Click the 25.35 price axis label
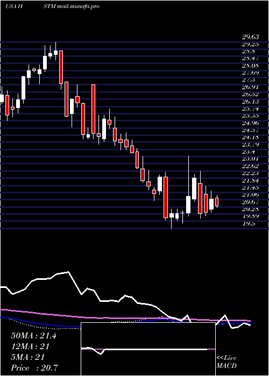269x376 pixels. [x=250, y=116]
